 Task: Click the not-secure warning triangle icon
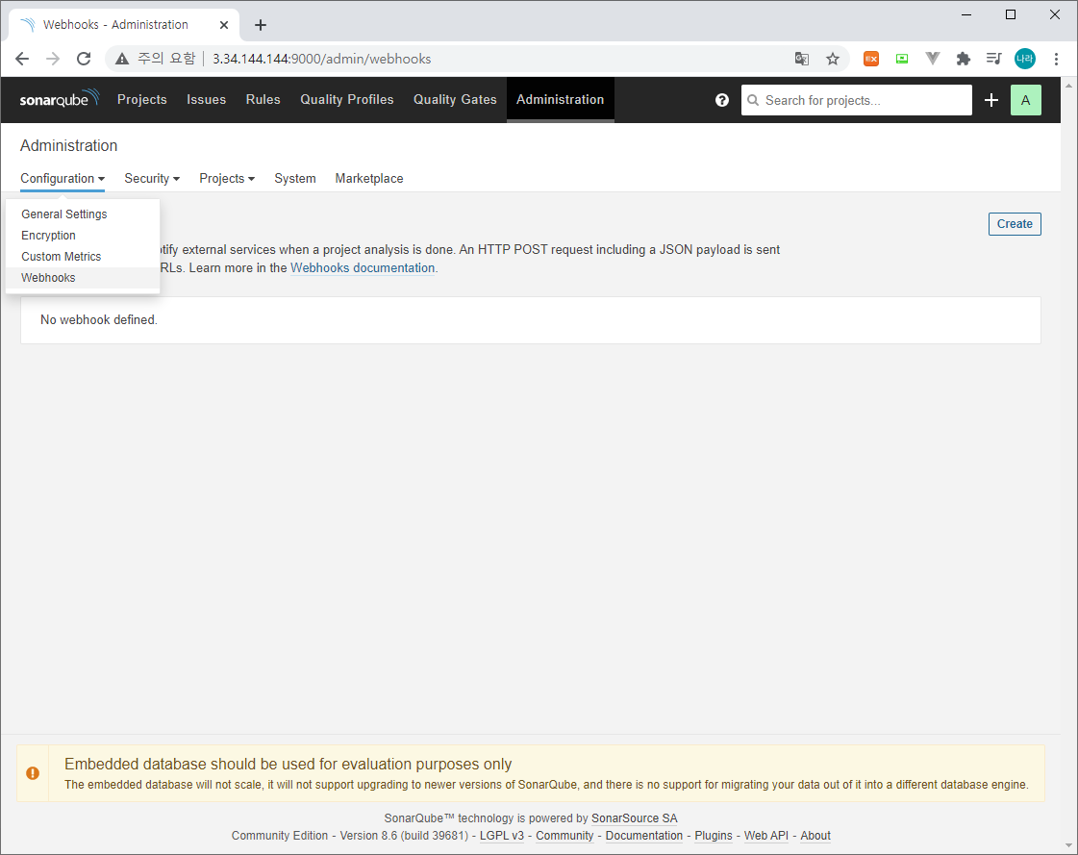pos(122,59)
